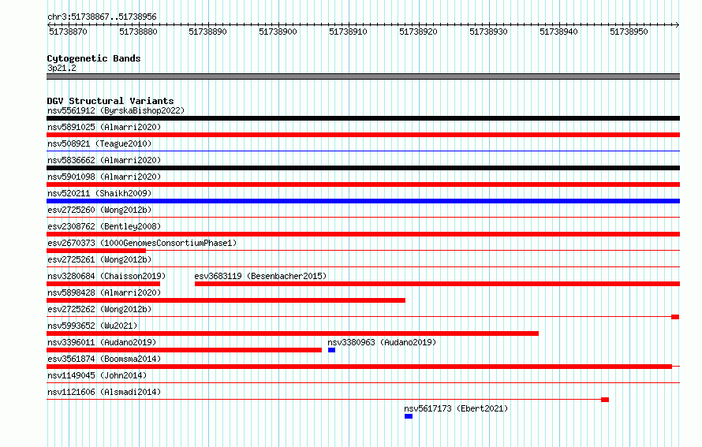
Task: Open the nsv5617173 (Ebert2021) label
Action: point(456,408)
